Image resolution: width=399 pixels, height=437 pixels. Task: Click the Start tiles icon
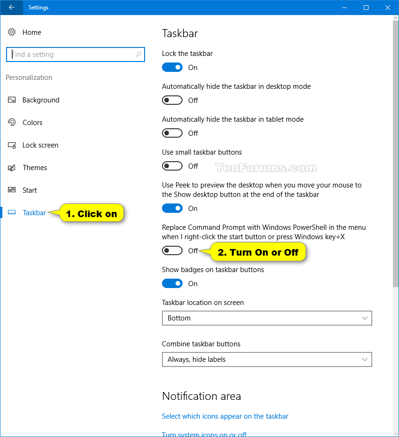click(12, 190)
